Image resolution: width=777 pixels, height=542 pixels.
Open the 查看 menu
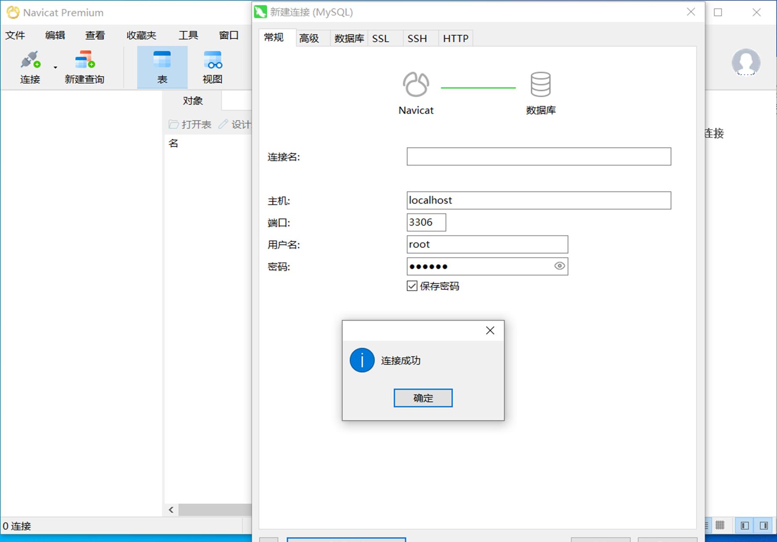click(x=95, y=35)
